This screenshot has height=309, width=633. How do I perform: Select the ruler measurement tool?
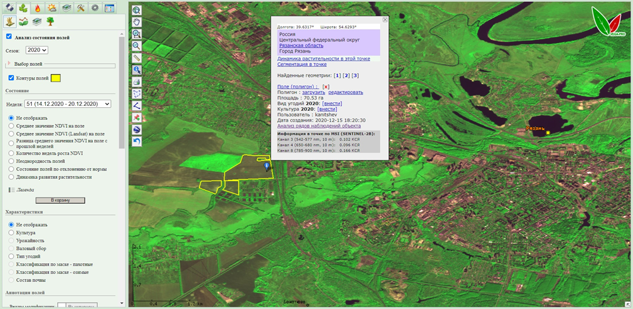137,58
